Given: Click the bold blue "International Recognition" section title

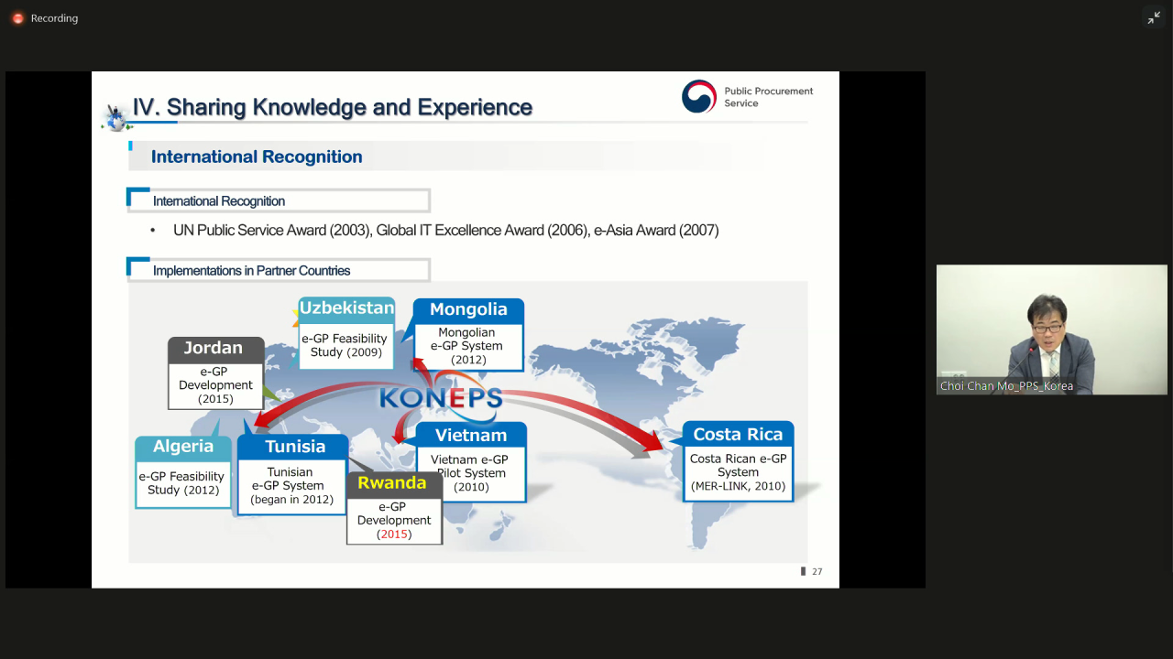Looking at the screenshot, I should pyautogui.click(x=257, y=157).
